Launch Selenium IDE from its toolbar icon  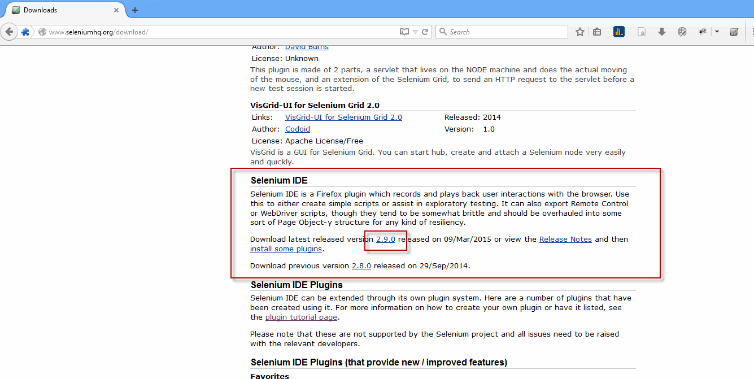734,32
